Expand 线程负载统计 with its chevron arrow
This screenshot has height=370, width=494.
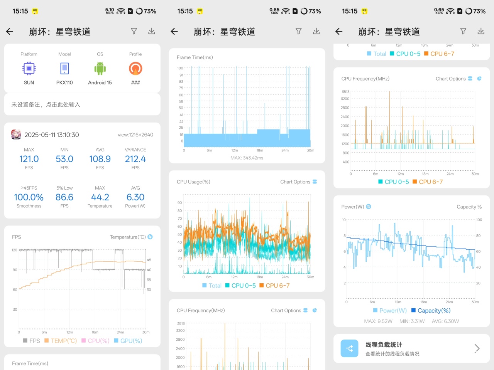tap(477, 348)
